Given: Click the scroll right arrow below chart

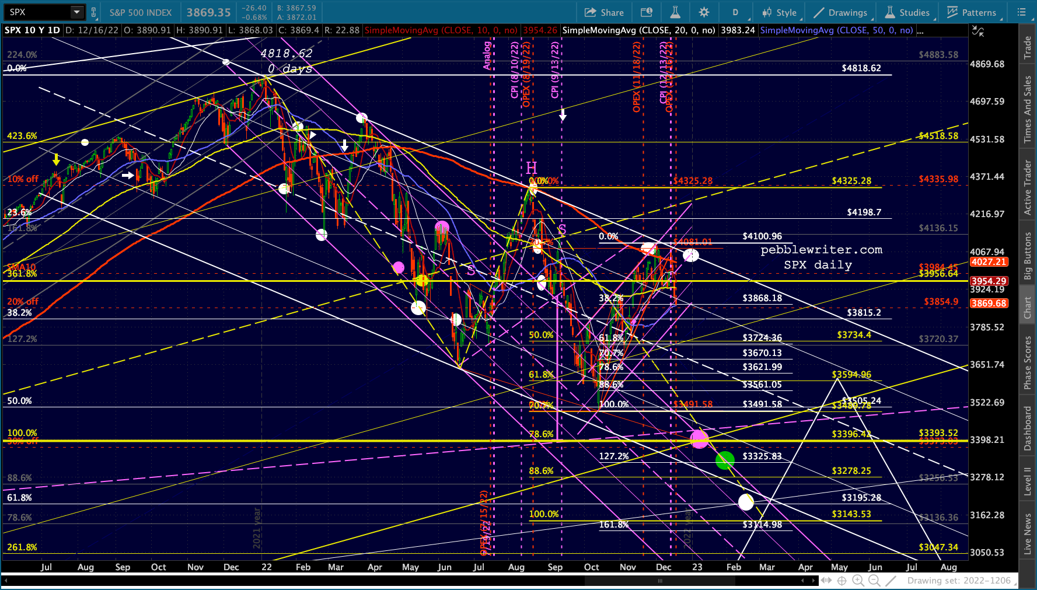Looking at the screenshot, I should point(813,581).
